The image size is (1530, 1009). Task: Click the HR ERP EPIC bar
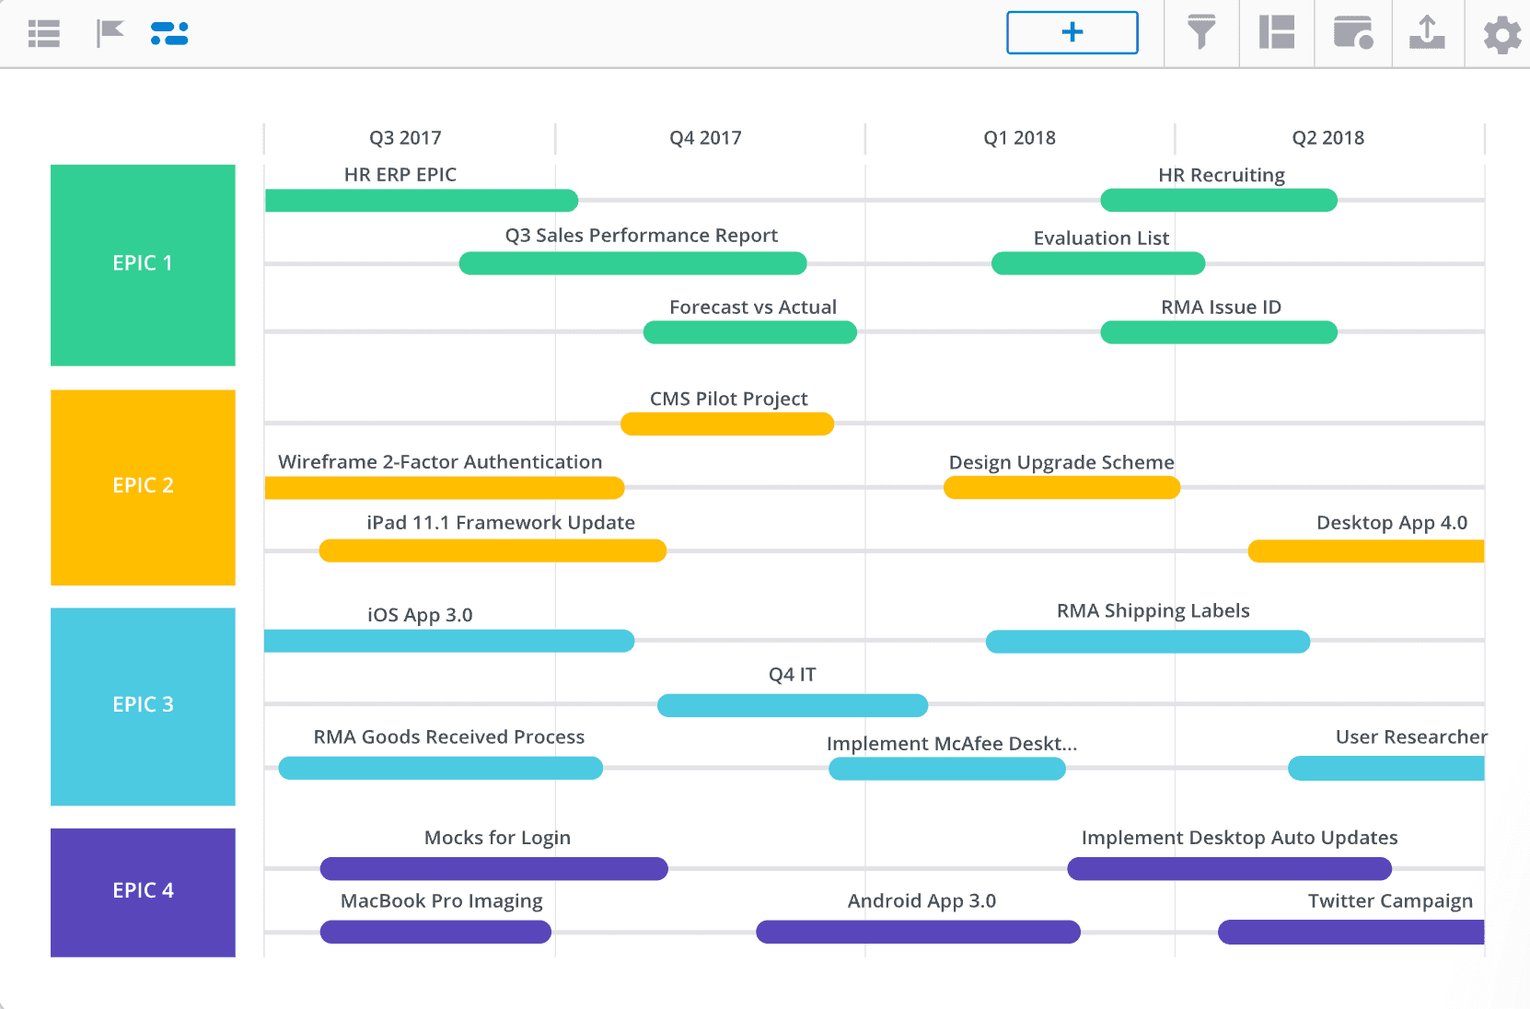[421, 201]
